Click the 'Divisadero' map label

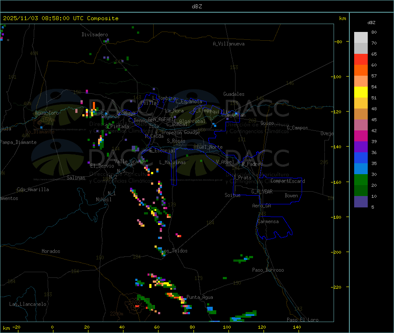click(95, 35)
